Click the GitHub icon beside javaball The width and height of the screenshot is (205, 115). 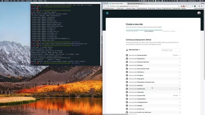(127, 106)
